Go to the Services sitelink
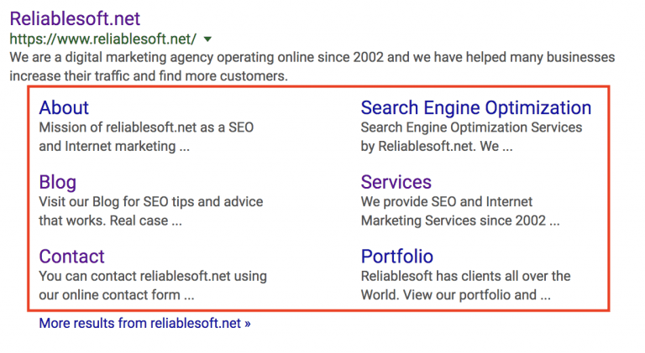Image resolution: width=645 pixels, height=353 pixels. click(x=396, y=182)
